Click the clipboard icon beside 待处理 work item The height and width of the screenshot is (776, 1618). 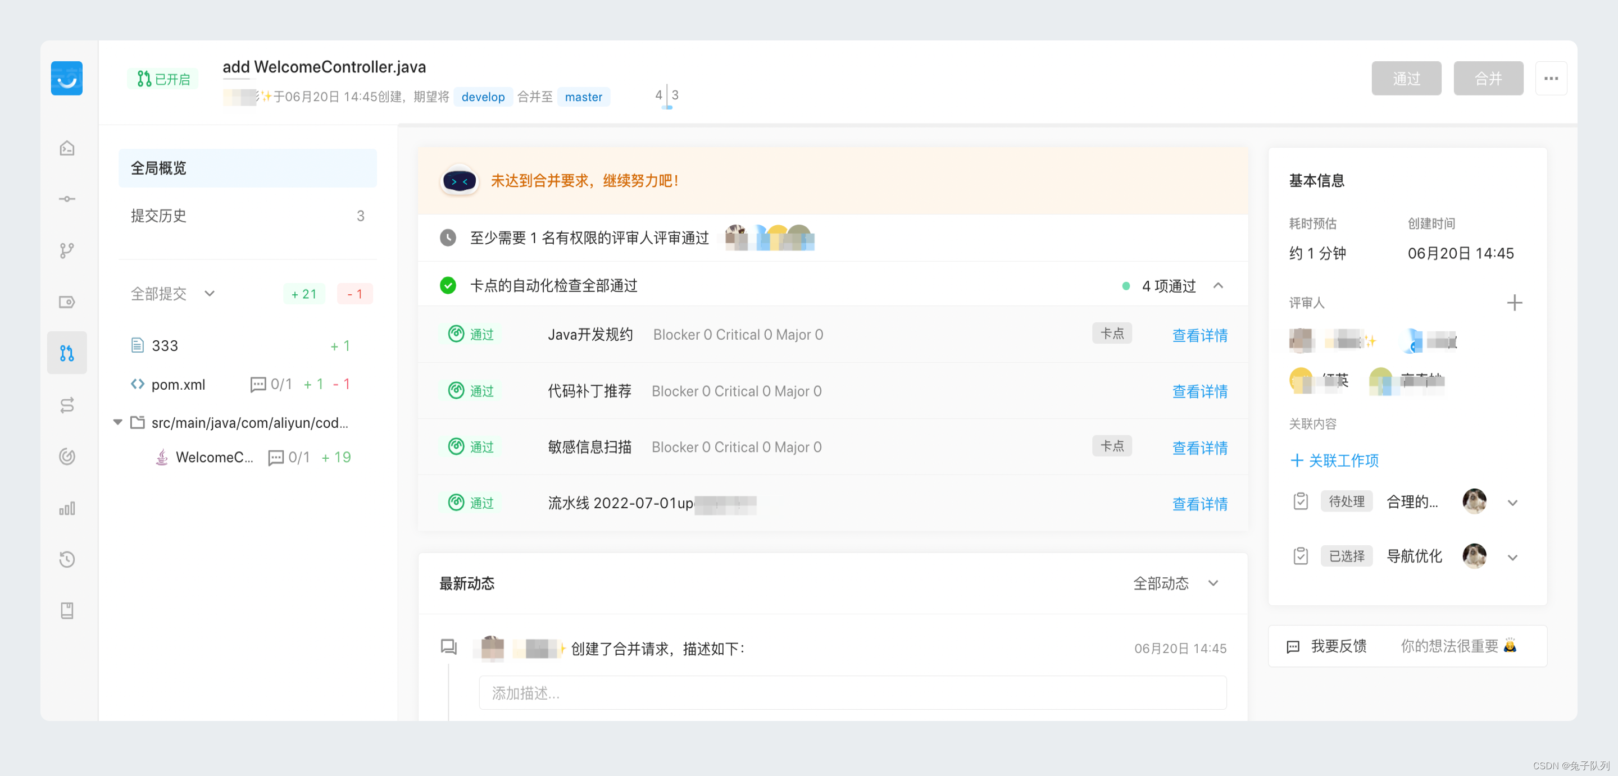[1300, 501]
